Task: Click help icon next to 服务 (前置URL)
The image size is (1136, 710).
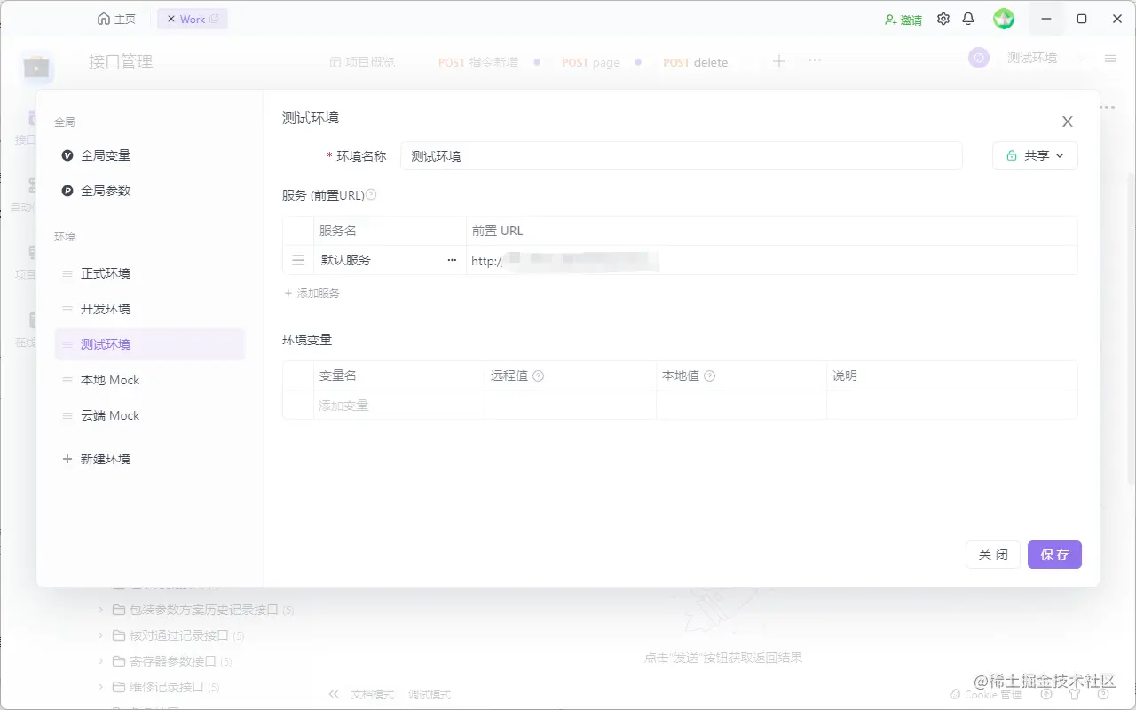Action: [x=371, y=194]
